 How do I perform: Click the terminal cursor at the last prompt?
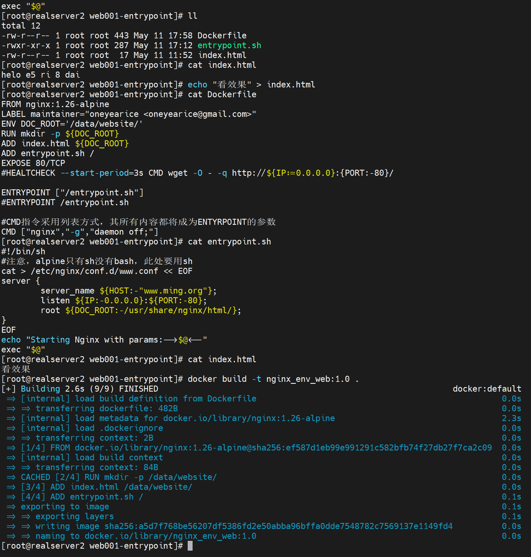coord(190,546)
